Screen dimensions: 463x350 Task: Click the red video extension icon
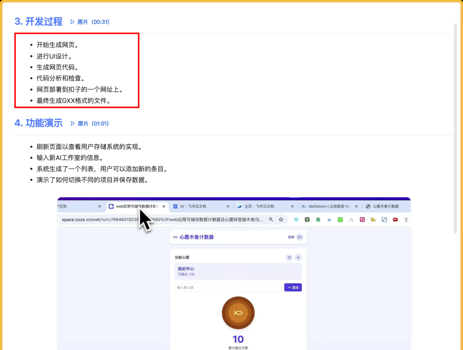pos(395,220)
